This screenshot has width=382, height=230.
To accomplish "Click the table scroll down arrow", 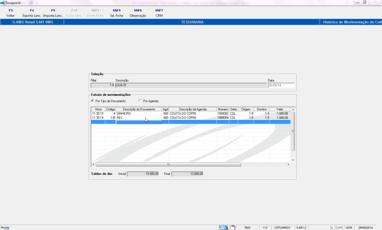I will point(293,160).
